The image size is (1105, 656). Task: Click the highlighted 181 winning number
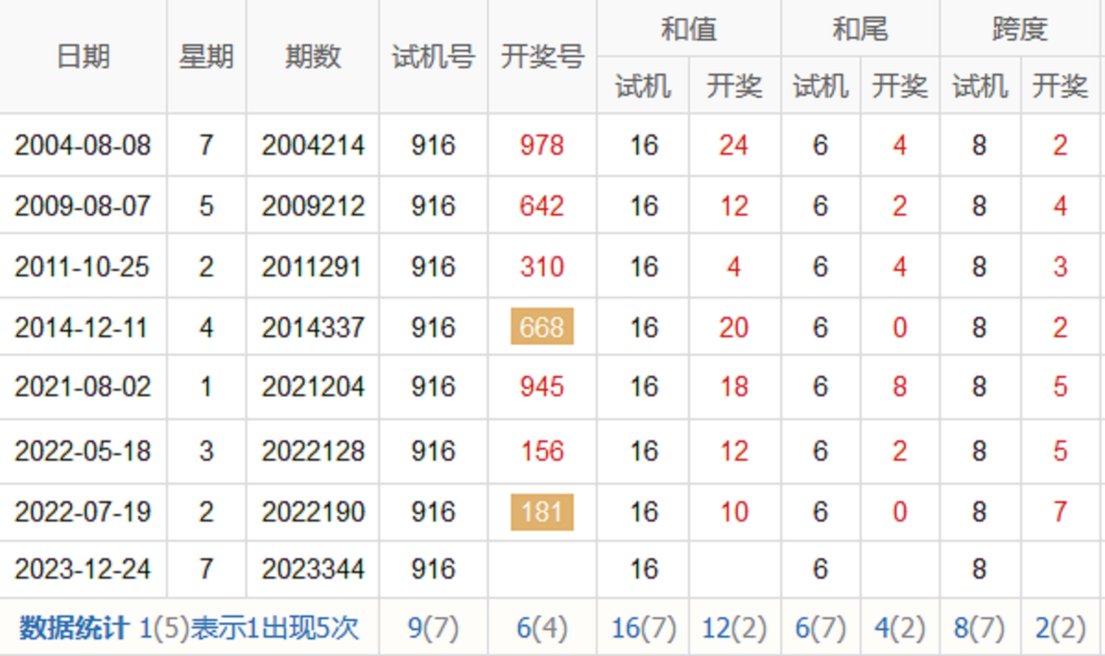click(x=542, y=512)
